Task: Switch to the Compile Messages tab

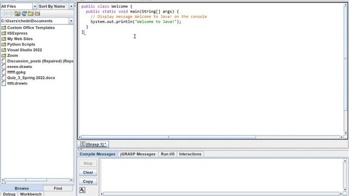Action: [x=97, y=154]
